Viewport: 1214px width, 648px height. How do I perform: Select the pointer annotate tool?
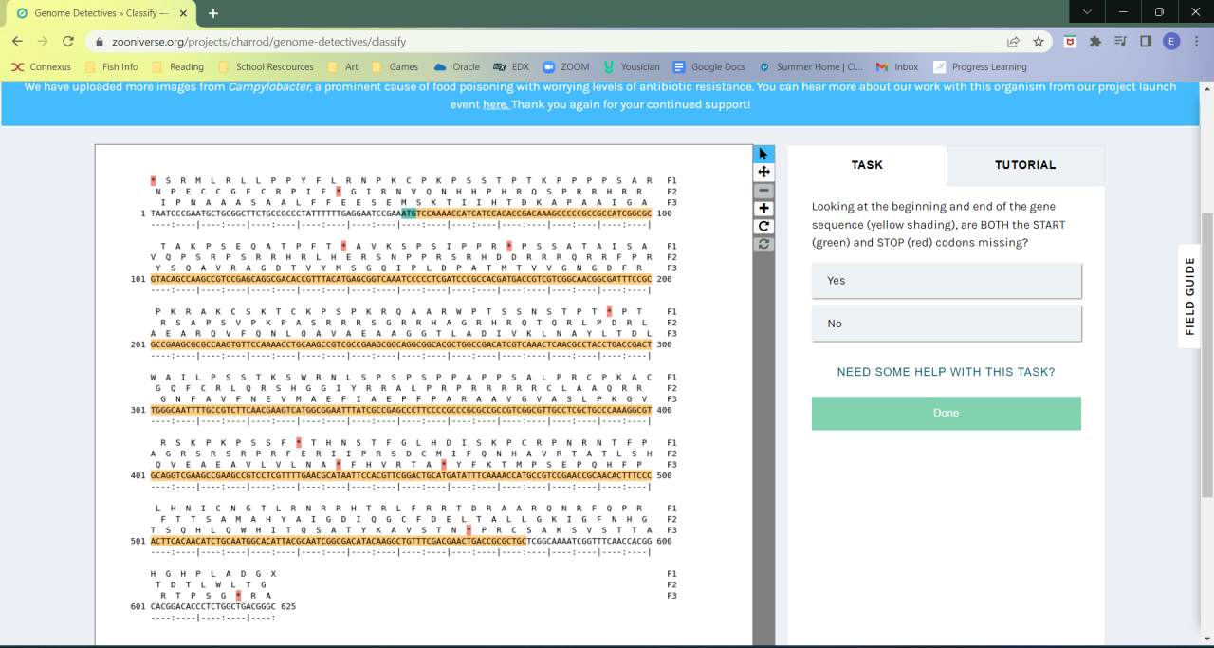point(763,155)
